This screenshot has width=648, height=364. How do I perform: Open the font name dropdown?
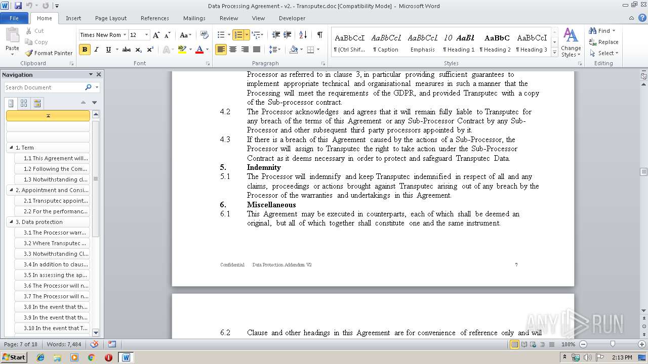click(x=125, y=35)
